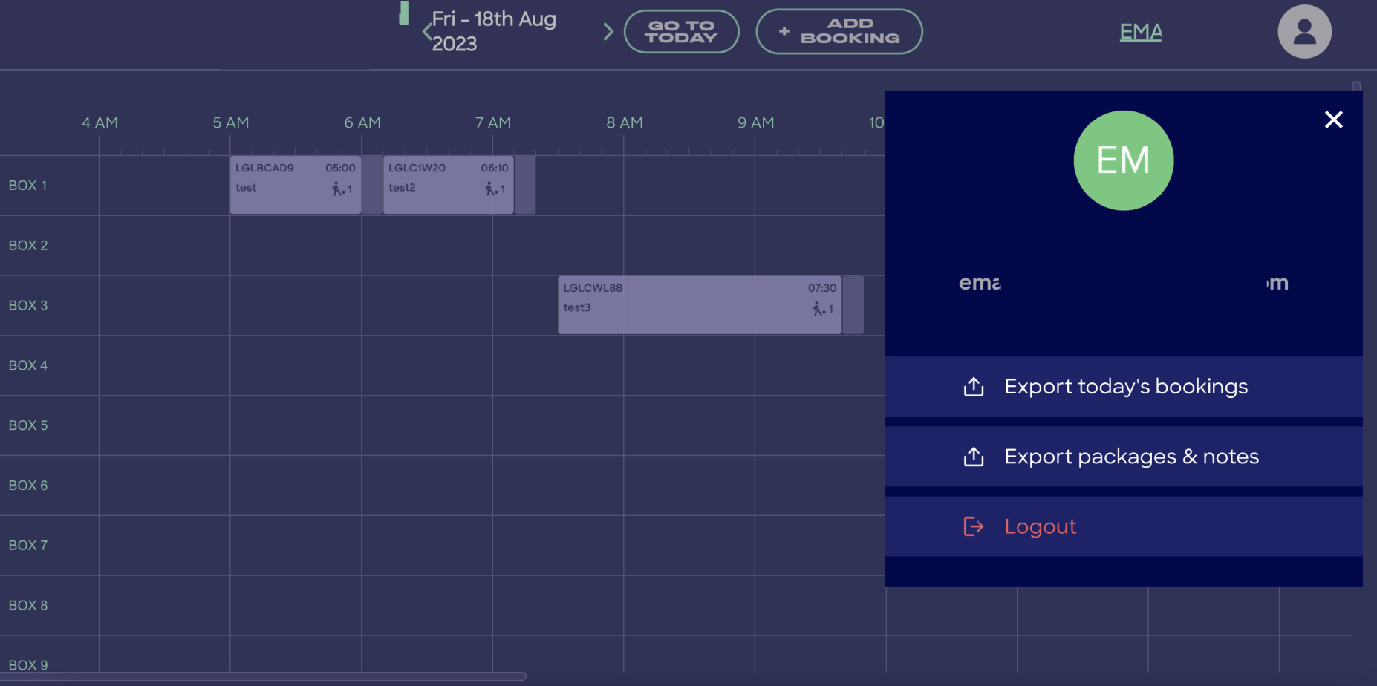Screen dimensions: 1377x686
Task: Select Export packages & notes option
Action: point(1130,457)
